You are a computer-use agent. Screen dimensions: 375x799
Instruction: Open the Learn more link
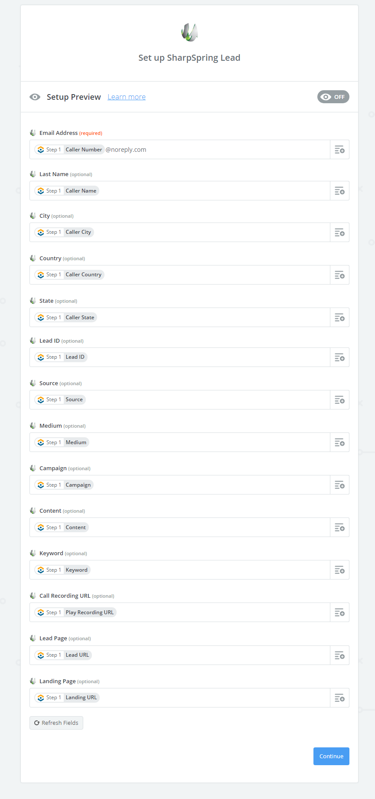tap(127, 97)
